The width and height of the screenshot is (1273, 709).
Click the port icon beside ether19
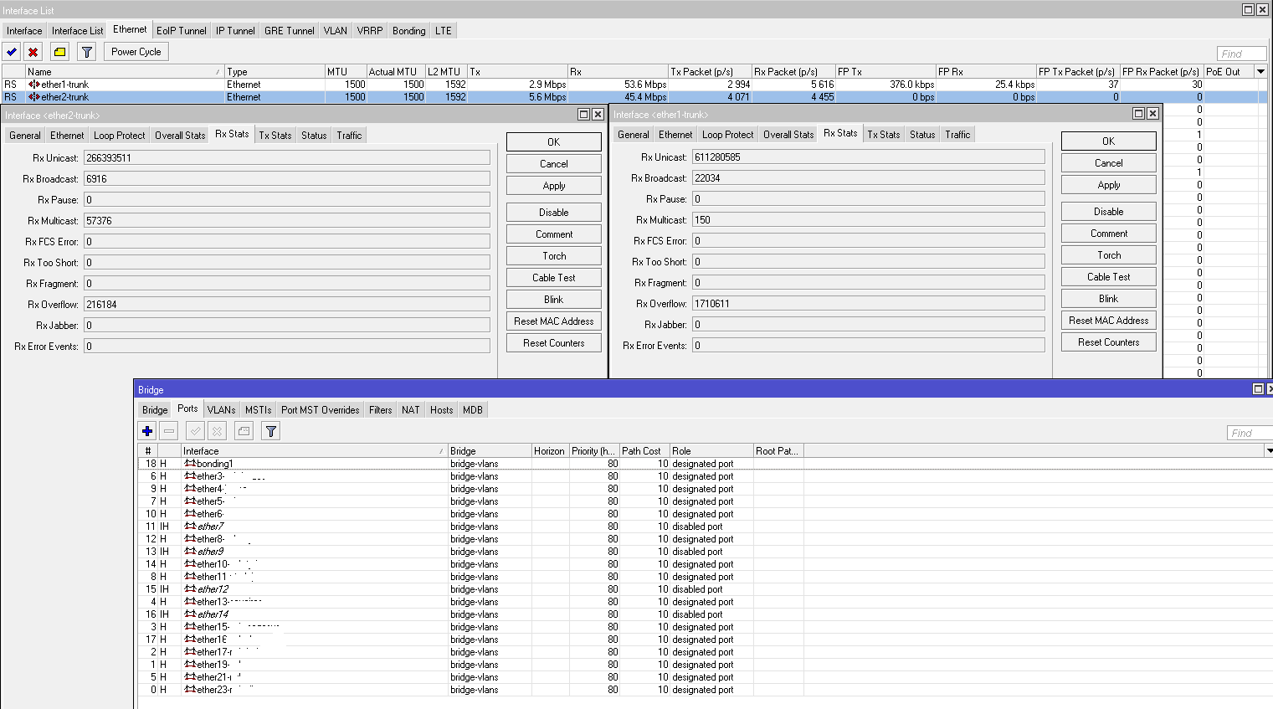click(x=190, y=665)
